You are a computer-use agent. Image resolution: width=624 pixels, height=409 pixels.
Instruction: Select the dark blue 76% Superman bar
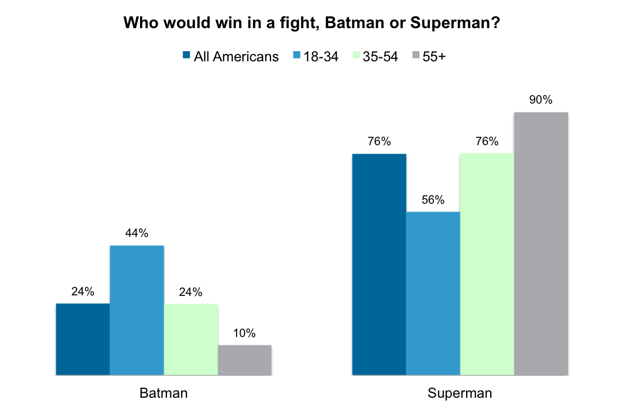[379, 264]
